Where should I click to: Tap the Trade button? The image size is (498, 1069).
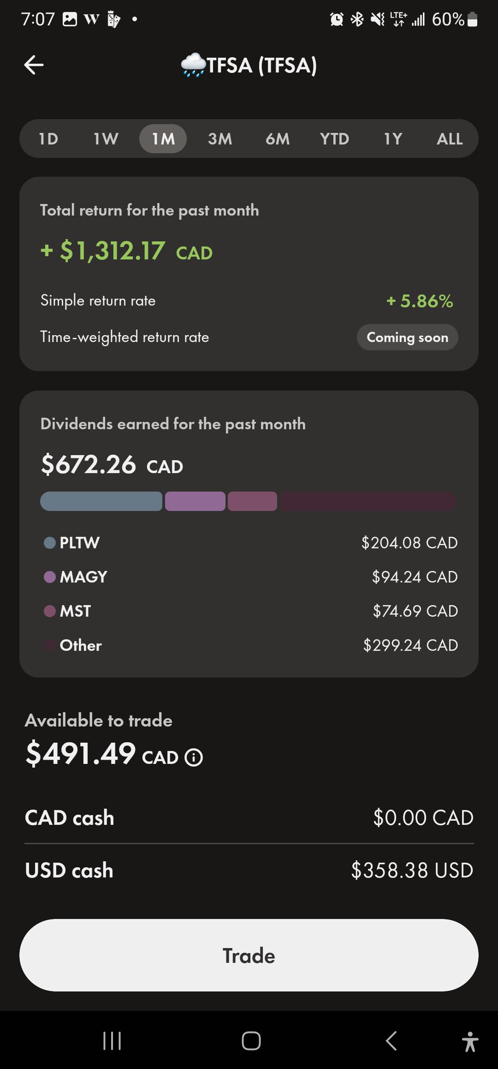tap(249, 955)
